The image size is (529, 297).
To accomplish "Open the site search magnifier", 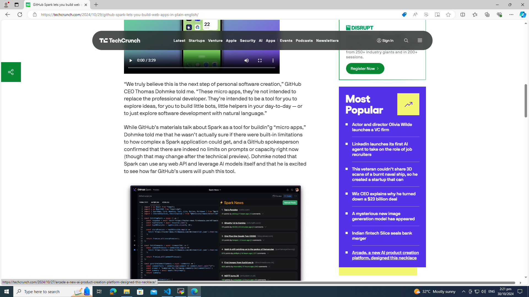I will 406,40.
